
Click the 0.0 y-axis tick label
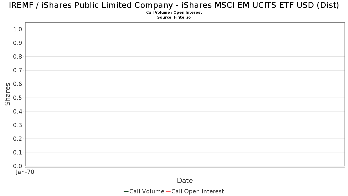coord(18,166)
